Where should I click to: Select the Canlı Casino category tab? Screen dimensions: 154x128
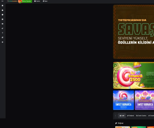pyautogui.click(x=141, y=116)
